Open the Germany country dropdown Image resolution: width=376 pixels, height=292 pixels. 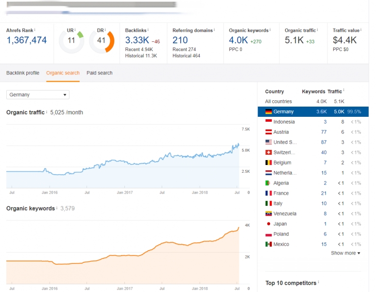tap(38, 95)
